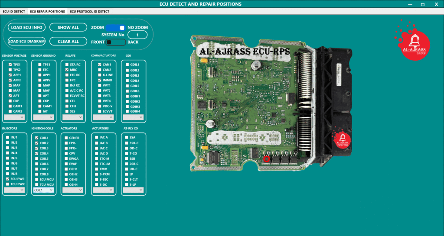This screenshot has width=444, height=236.
Task: Uncheck MRC relay checkbox
Action: (67, 70)
